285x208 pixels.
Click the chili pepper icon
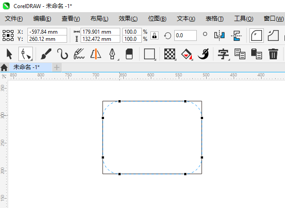click(203, 54)
